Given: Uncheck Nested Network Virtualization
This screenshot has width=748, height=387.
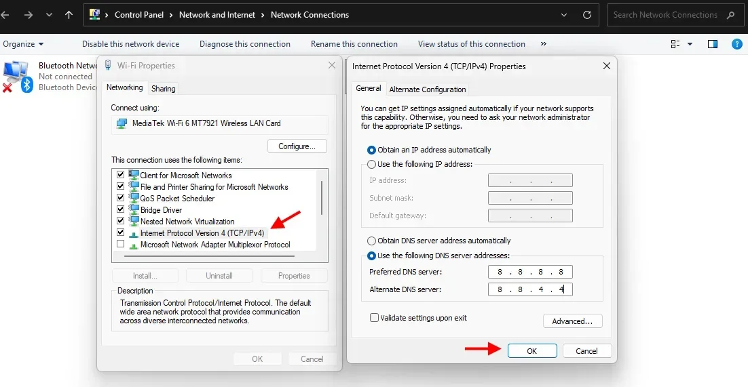Looking at the screenshot, I should (120, 221).
